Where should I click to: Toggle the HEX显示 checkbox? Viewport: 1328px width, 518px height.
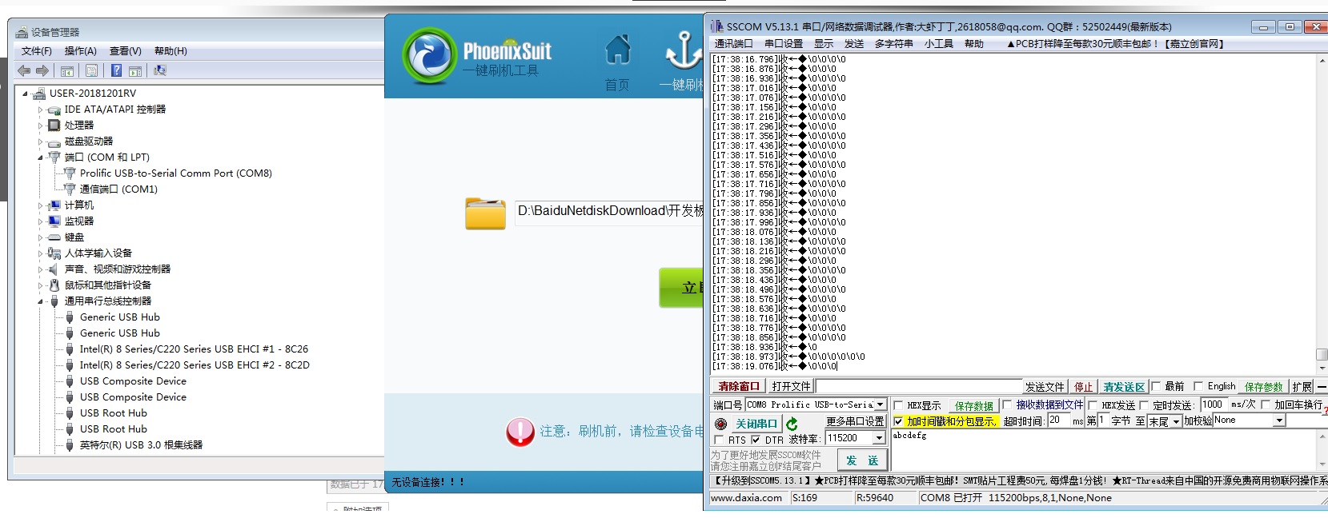pyautogui.click(x=898, y=405)
